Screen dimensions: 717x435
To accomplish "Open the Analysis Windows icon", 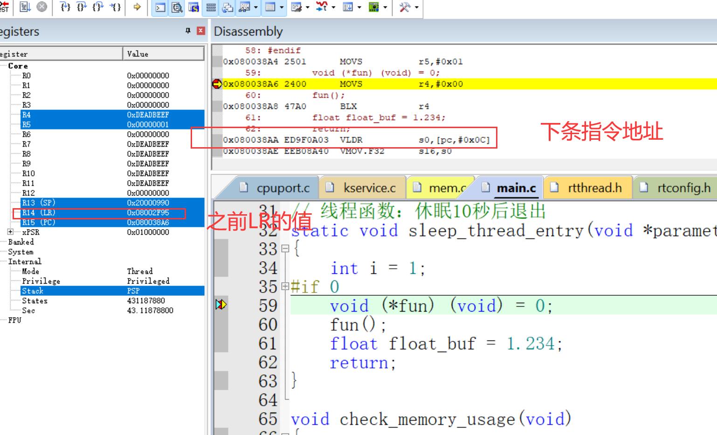I will [321, 7].
